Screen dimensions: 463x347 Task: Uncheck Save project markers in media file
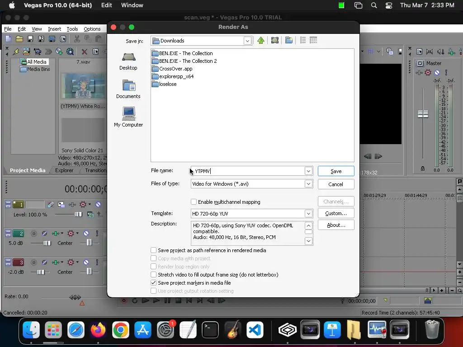(x=154, y=283)
